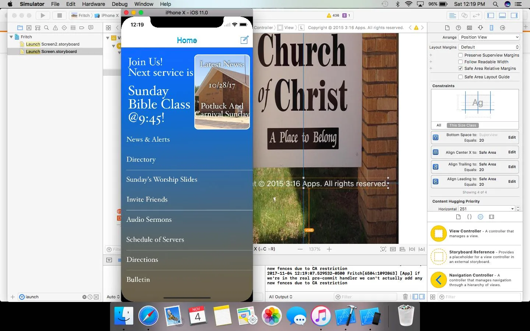Edit the Align Leading constraint
Viewport: 530px width, 331px height.
point(512,181)
